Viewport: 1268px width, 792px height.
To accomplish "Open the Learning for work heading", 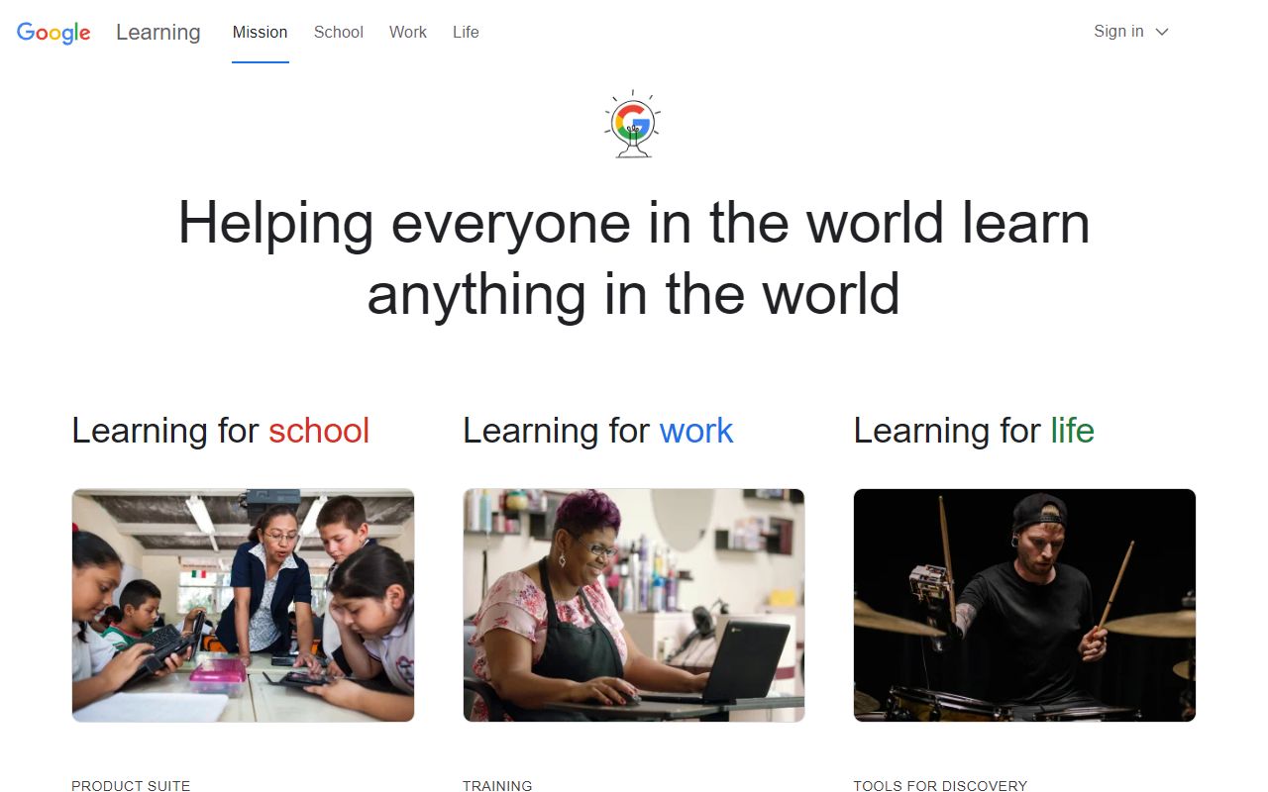I will [598, 431].
